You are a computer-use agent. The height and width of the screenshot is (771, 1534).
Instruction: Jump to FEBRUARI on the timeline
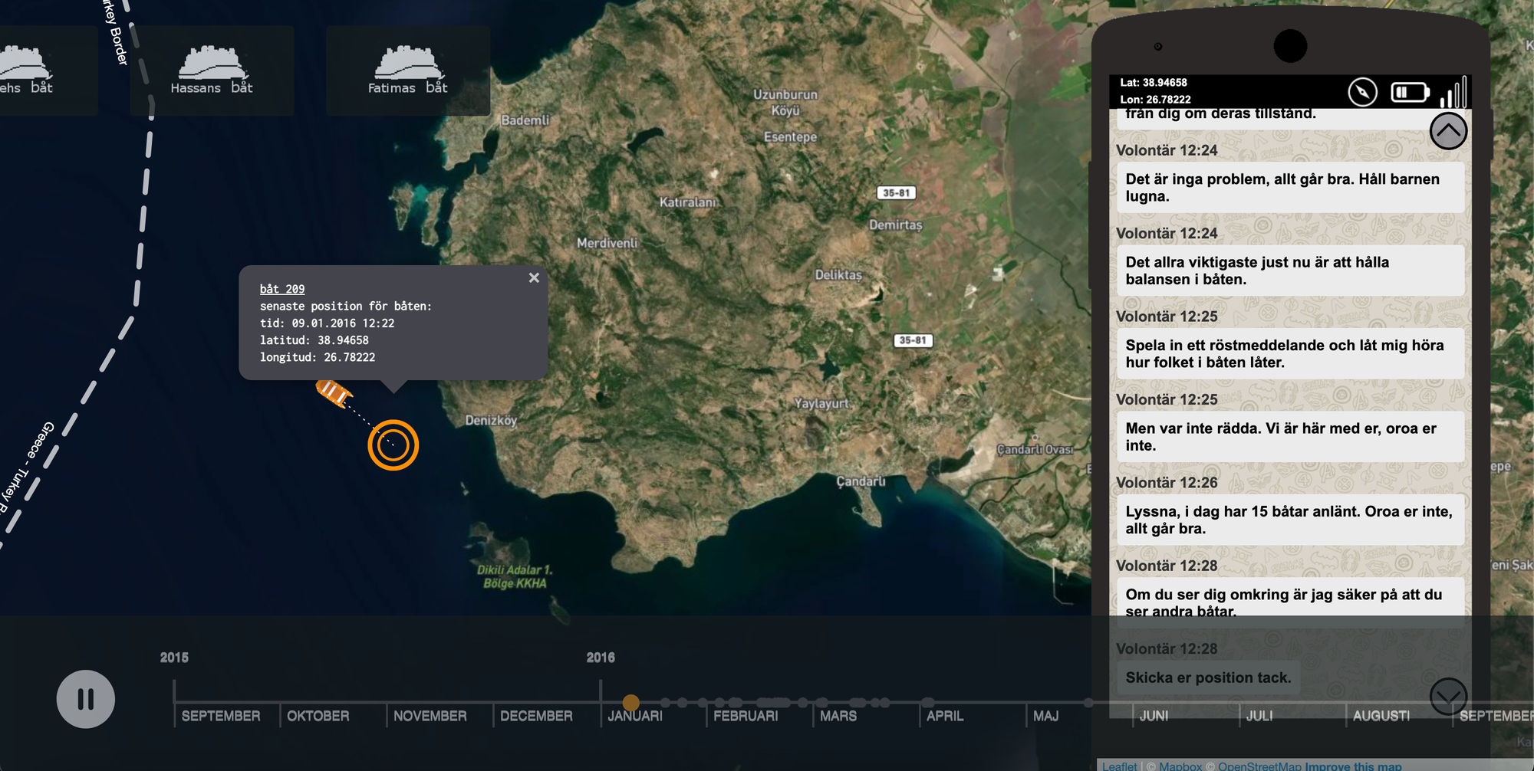[x=746, y=716]
